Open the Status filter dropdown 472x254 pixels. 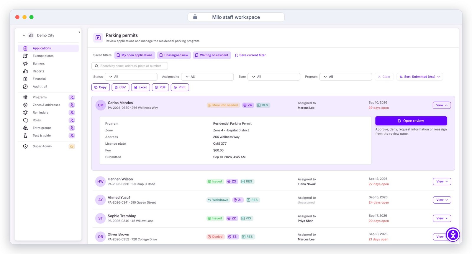[x=131, y=77]
